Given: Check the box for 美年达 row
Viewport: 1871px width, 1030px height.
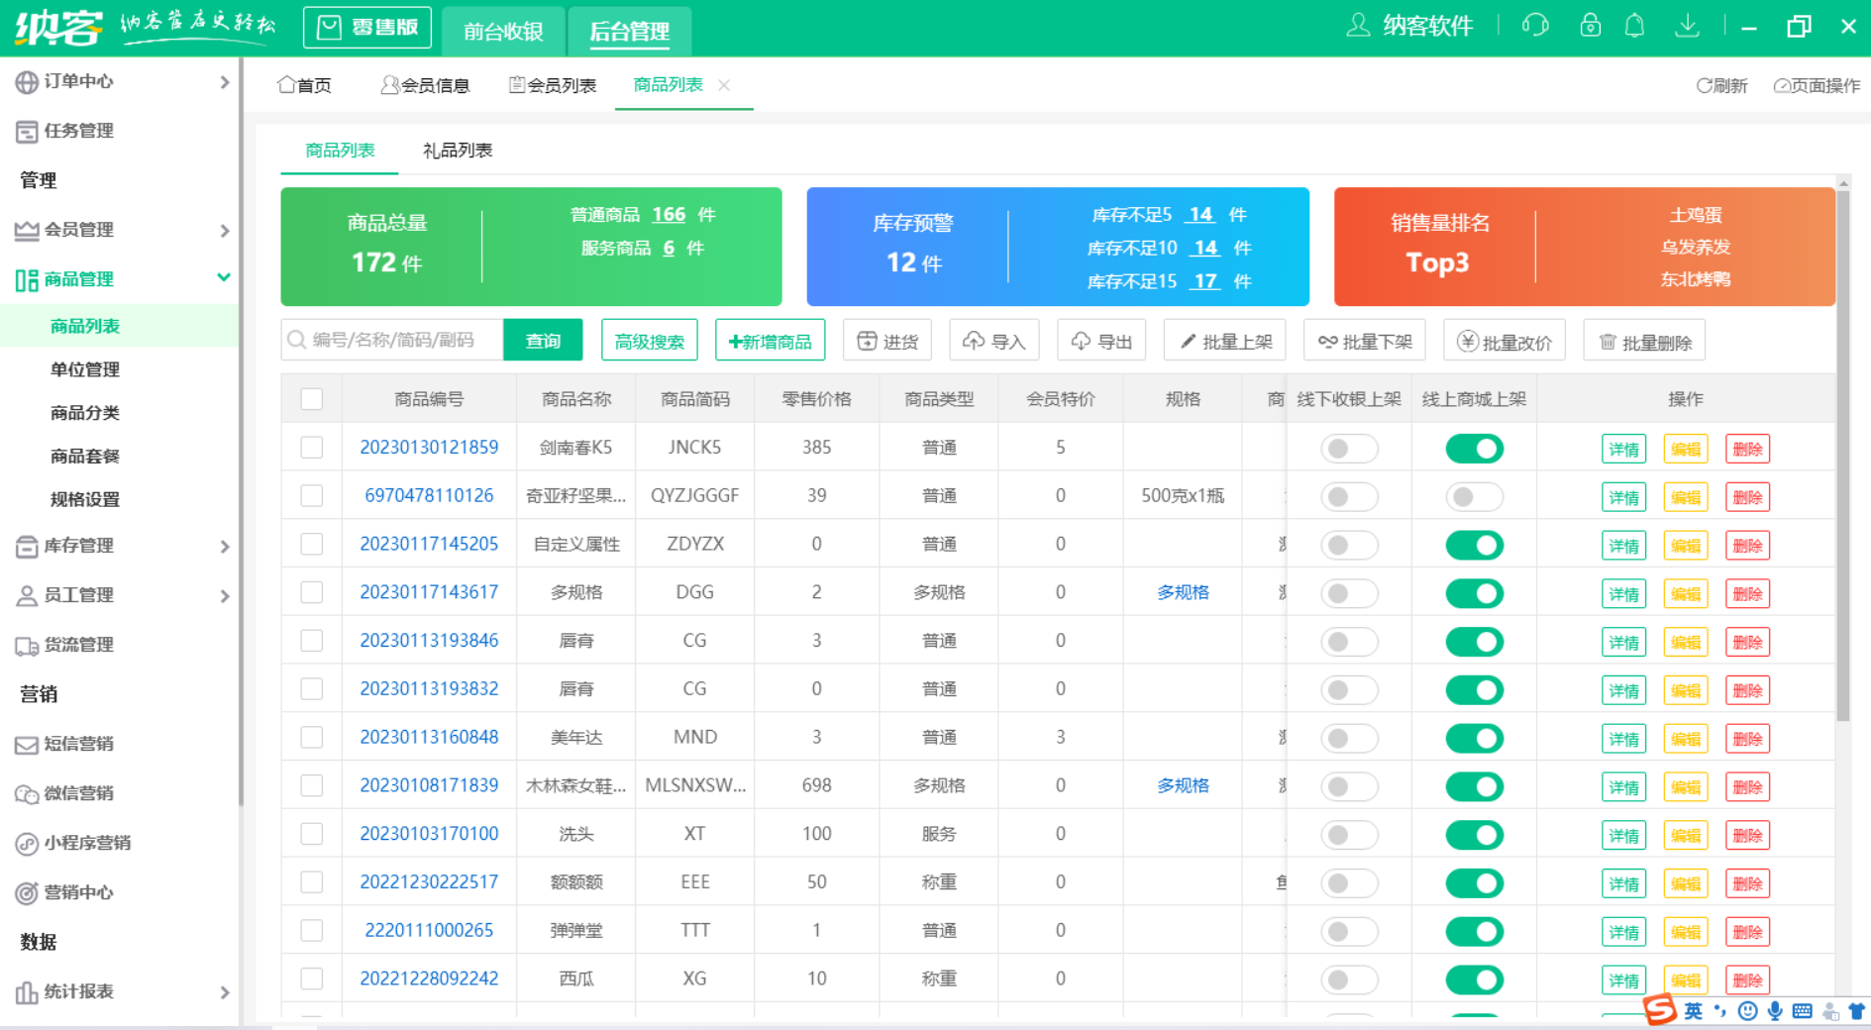Looking at the screenshot, I should point(312,737).
